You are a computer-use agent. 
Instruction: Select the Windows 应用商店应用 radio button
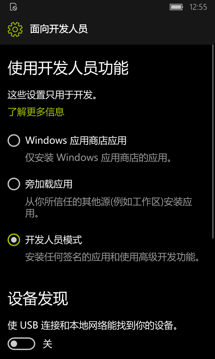tap(14, 141)
